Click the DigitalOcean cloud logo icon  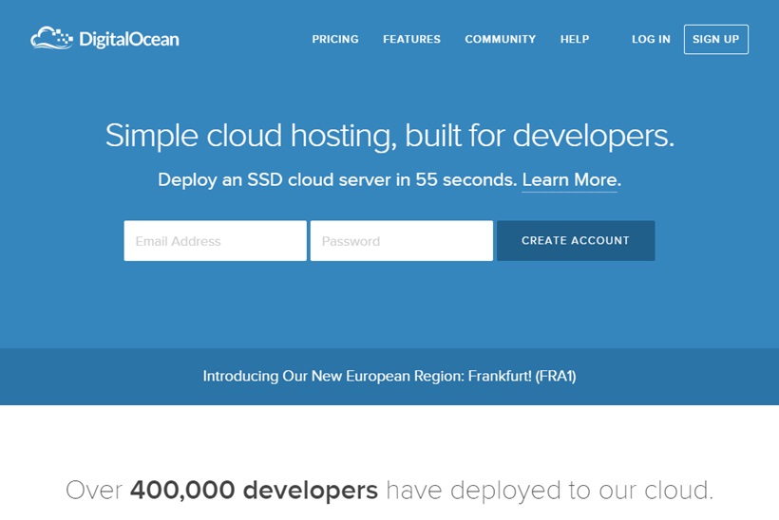(x=51, y=38)
